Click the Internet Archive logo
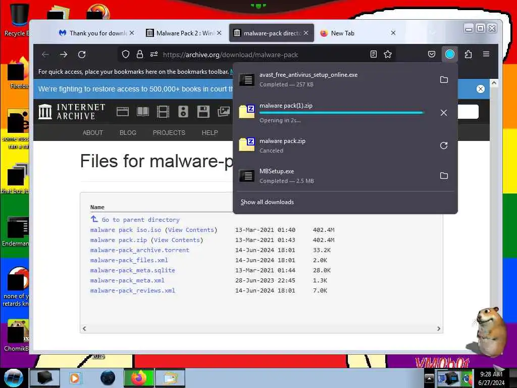The width and height of the screenshot is (517, 388). click(x=72, y=112)
